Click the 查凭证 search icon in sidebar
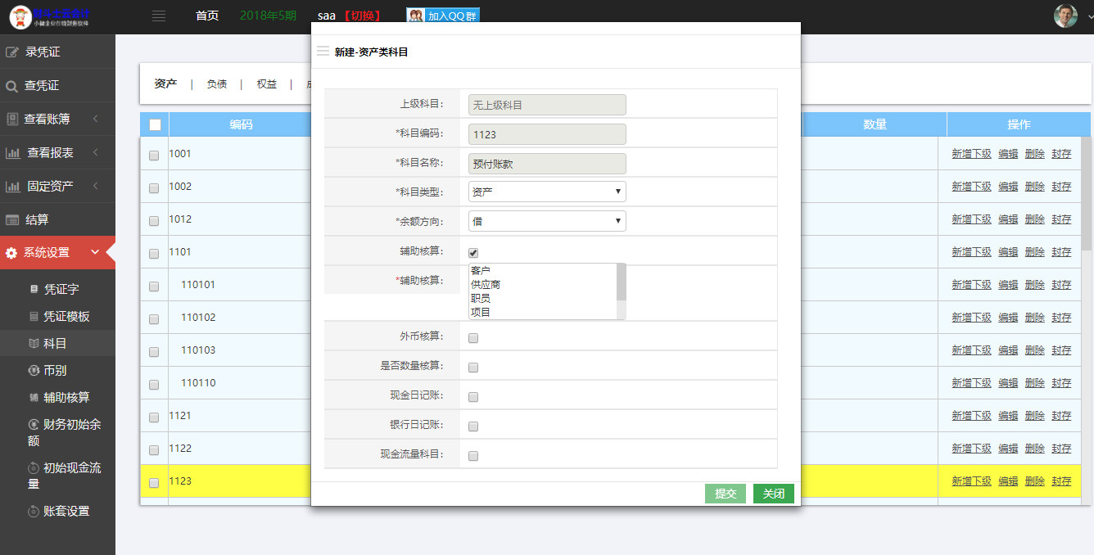 11,86
